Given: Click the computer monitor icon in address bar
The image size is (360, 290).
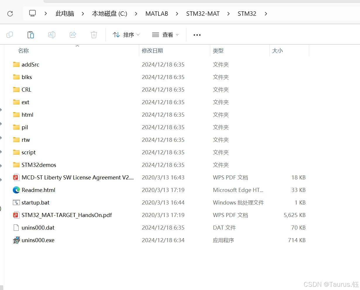Looking at the screenshot, I should 32,13.
